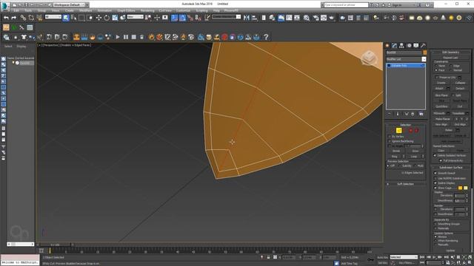Toggle the 3D Snaps button

pos(175,18)
